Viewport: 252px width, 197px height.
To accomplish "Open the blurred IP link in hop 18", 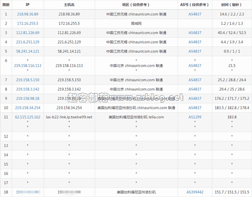I will (x=28, y=192).
